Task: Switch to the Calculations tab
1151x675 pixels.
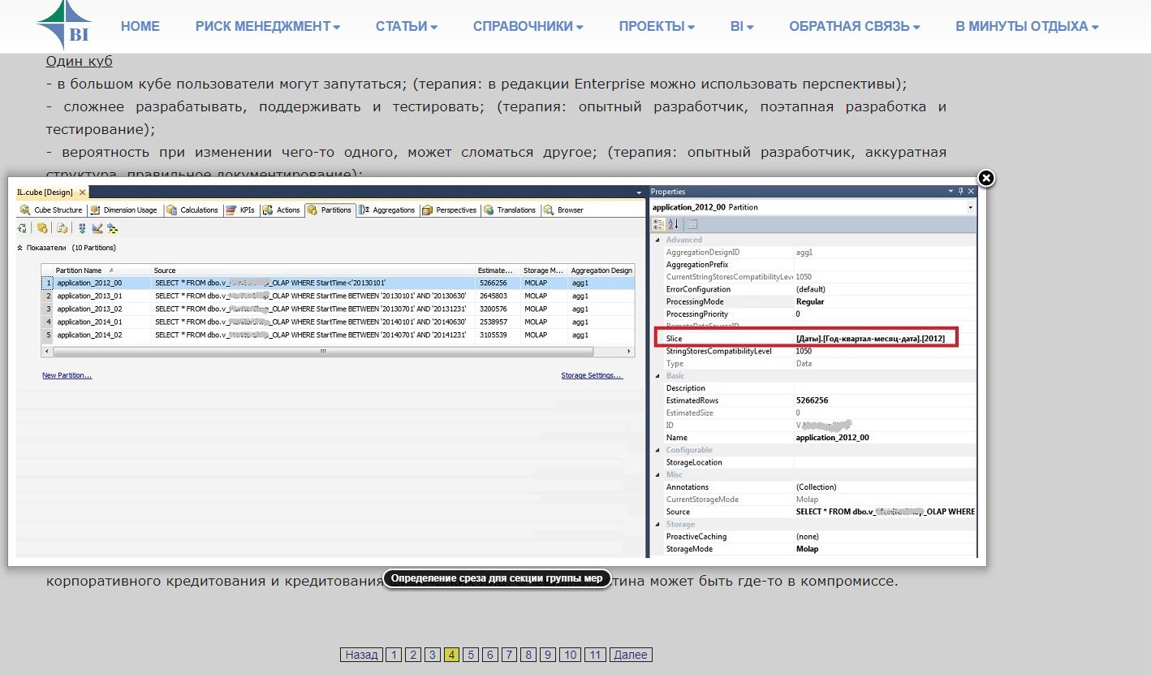Action: [192, 210]
